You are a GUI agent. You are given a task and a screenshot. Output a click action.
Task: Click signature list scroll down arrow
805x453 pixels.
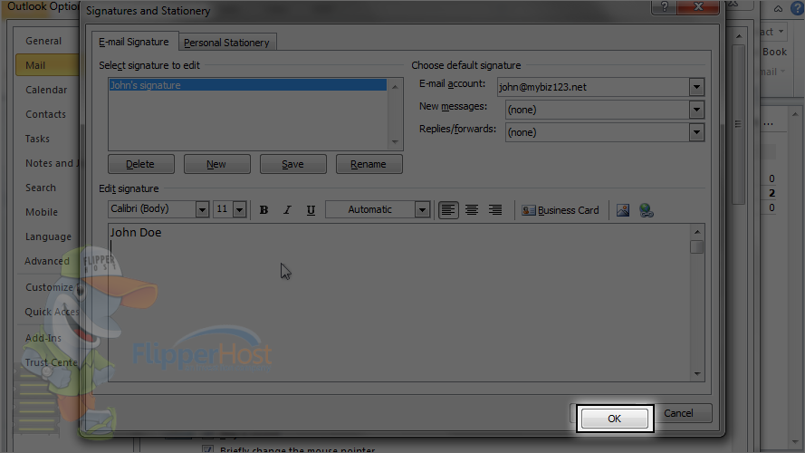click(x=395, y=141)
